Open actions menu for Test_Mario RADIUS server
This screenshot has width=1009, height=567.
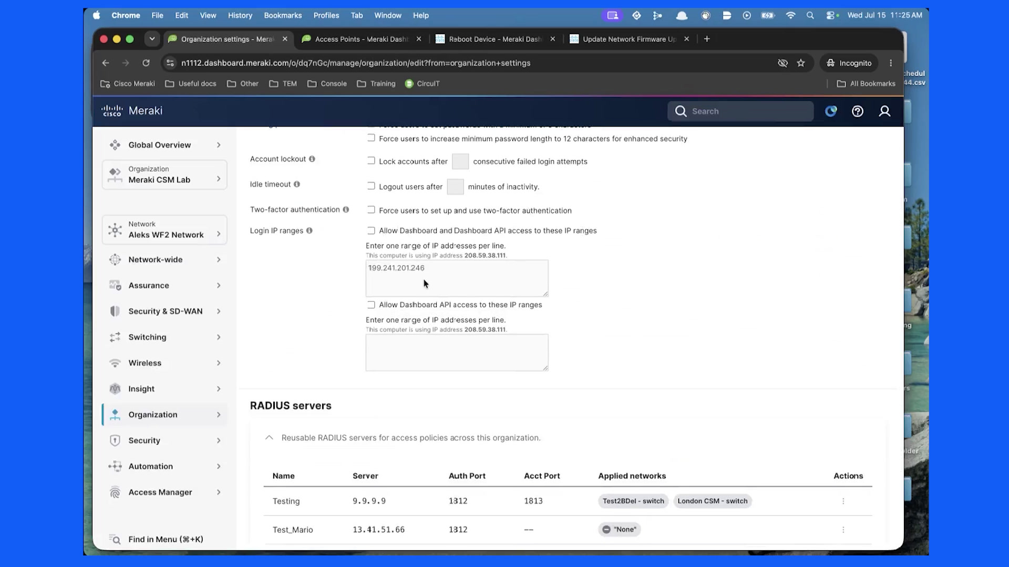click(843, 530)
